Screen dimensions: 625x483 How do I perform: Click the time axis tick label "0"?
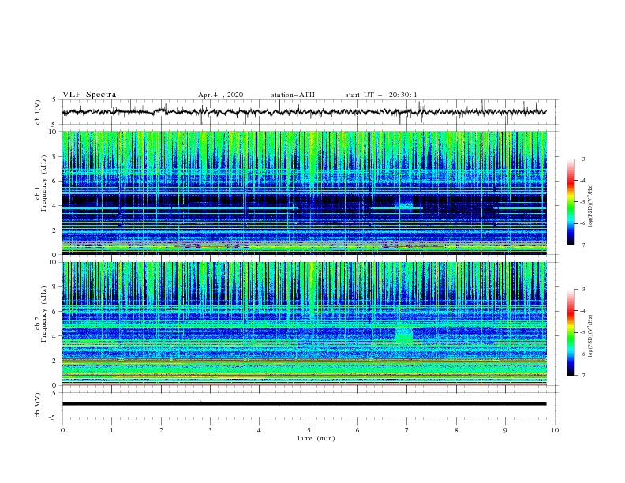(62, 430)
